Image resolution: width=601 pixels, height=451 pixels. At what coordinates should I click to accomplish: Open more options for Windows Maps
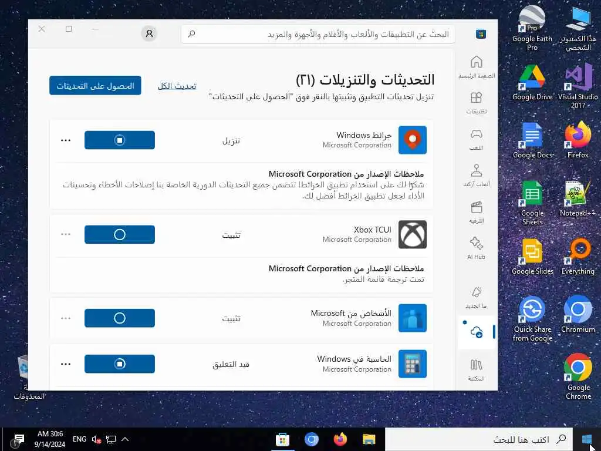coord(66,140)
